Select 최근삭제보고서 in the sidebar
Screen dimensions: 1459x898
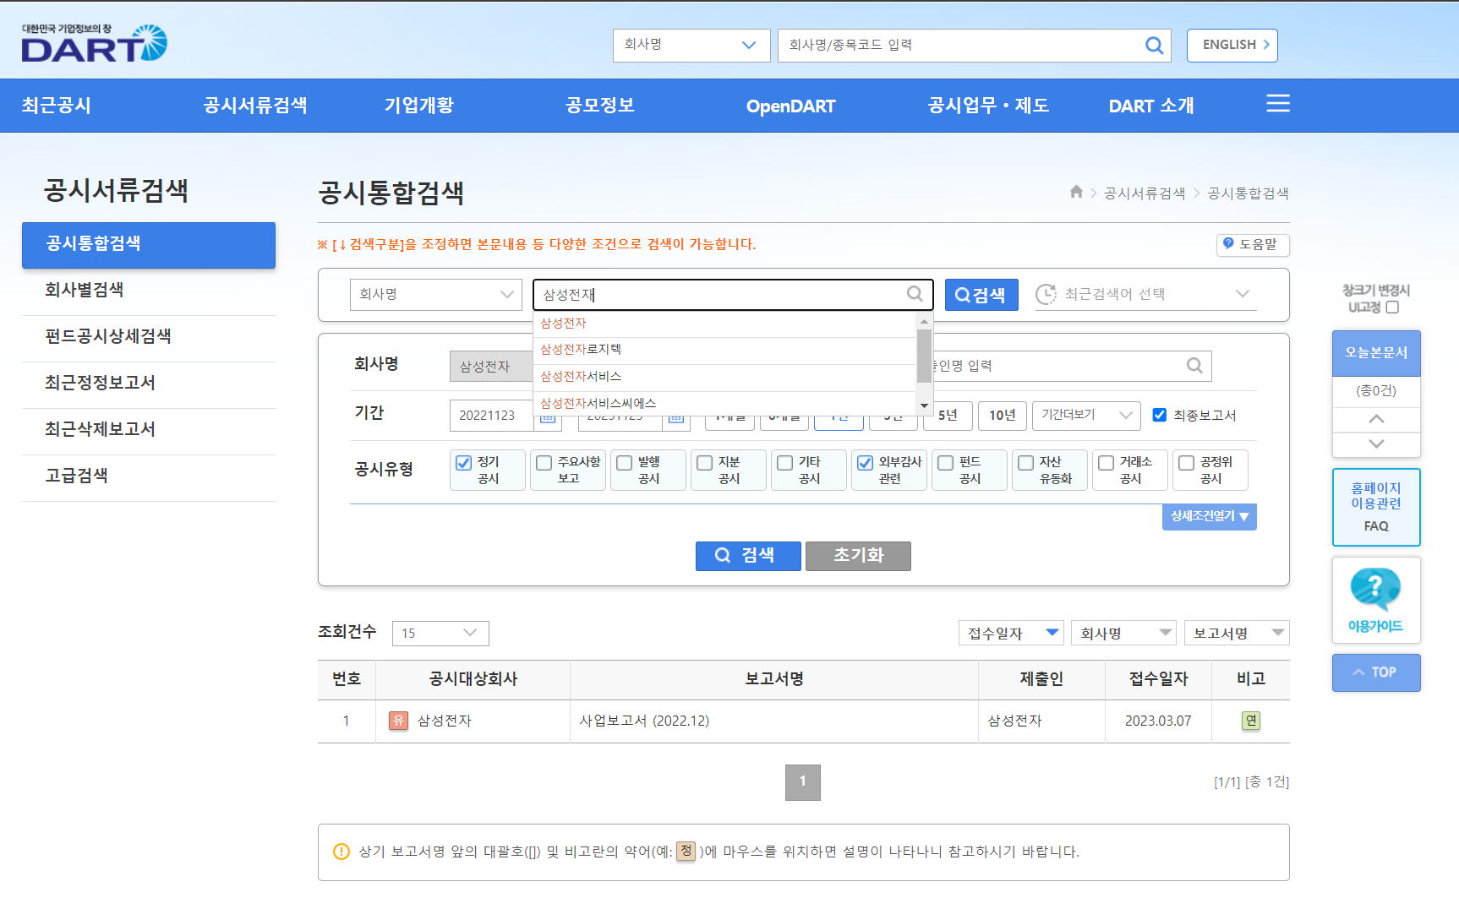tap(149, 429)
